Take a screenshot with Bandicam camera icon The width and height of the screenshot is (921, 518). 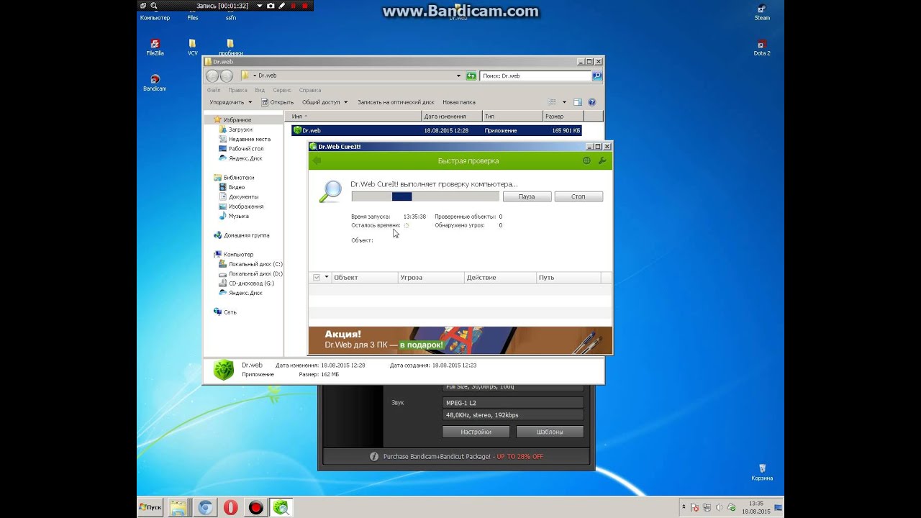click(271, 6)
